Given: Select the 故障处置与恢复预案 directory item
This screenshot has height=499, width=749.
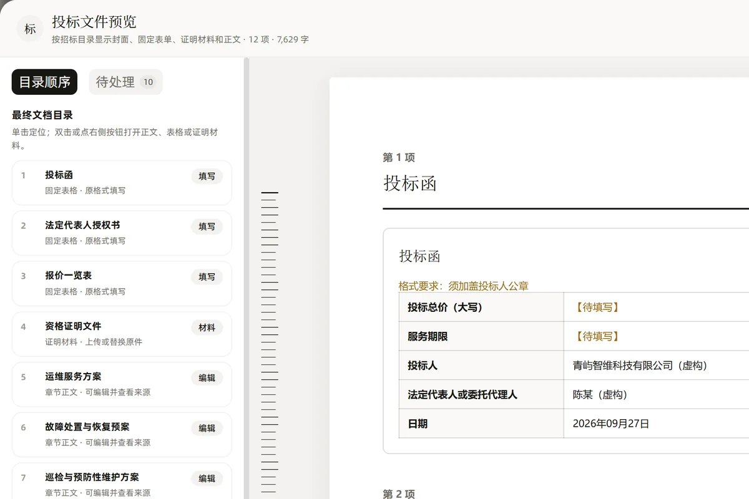Looking at the screenshot, I should (122, 435).
